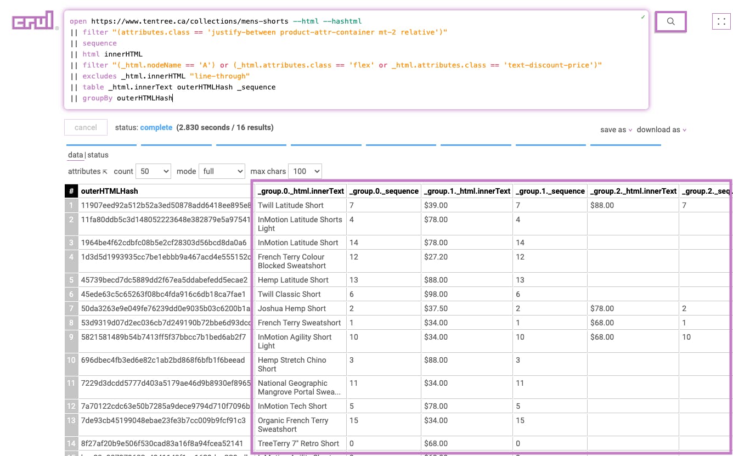Click the _group.1._html.innerText column header
733x456 pixels.
467,191
